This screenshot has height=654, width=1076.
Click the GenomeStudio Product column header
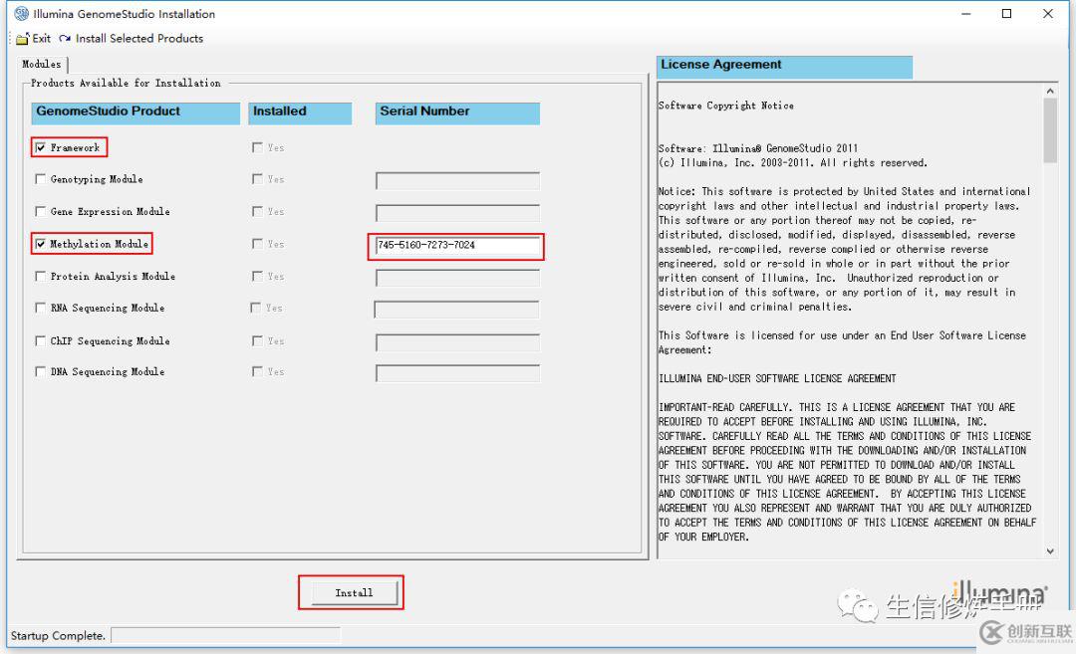coord(135,113)
